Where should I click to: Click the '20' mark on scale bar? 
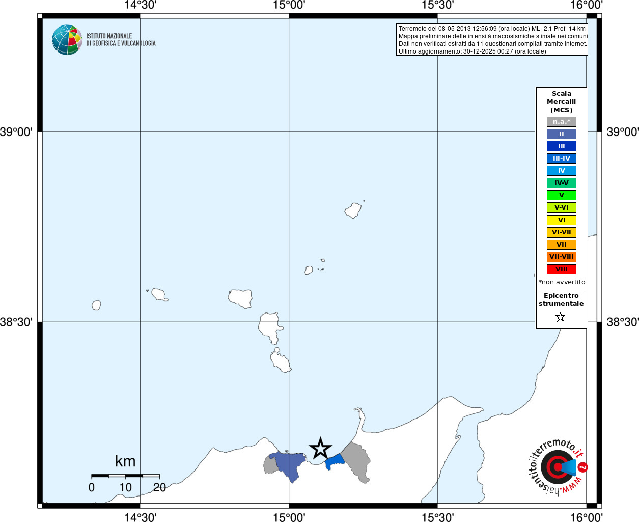(x=159, y=487)
